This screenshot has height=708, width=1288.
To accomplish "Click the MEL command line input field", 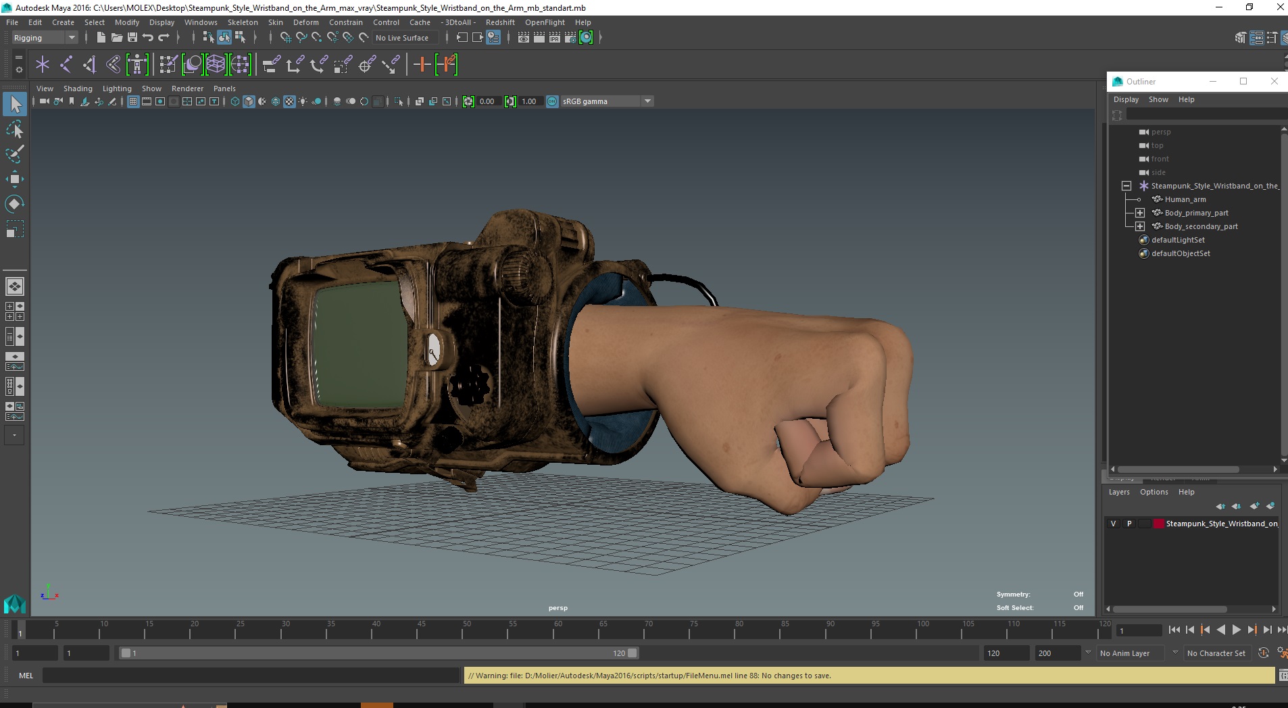I will tap(251, 676).
